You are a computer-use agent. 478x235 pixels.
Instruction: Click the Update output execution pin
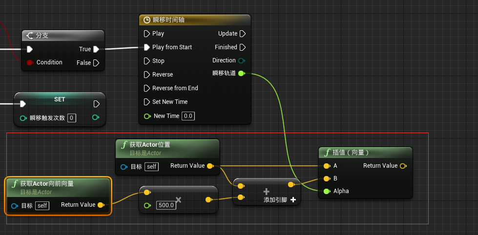(243, 34)
